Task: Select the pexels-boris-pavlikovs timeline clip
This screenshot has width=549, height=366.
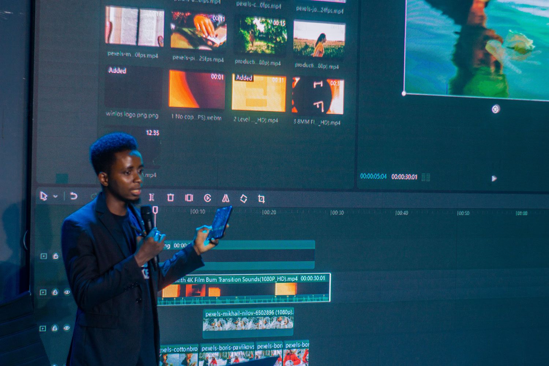Action: click(x=227, y=354)
